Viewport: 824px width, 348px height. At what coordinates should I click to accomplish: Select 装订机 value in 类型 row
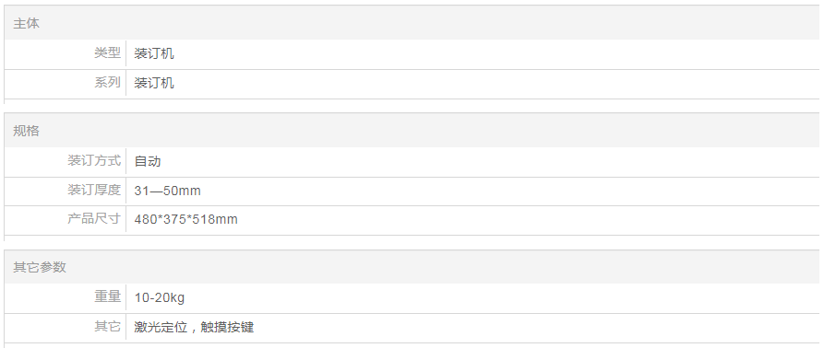pos(154,53)
